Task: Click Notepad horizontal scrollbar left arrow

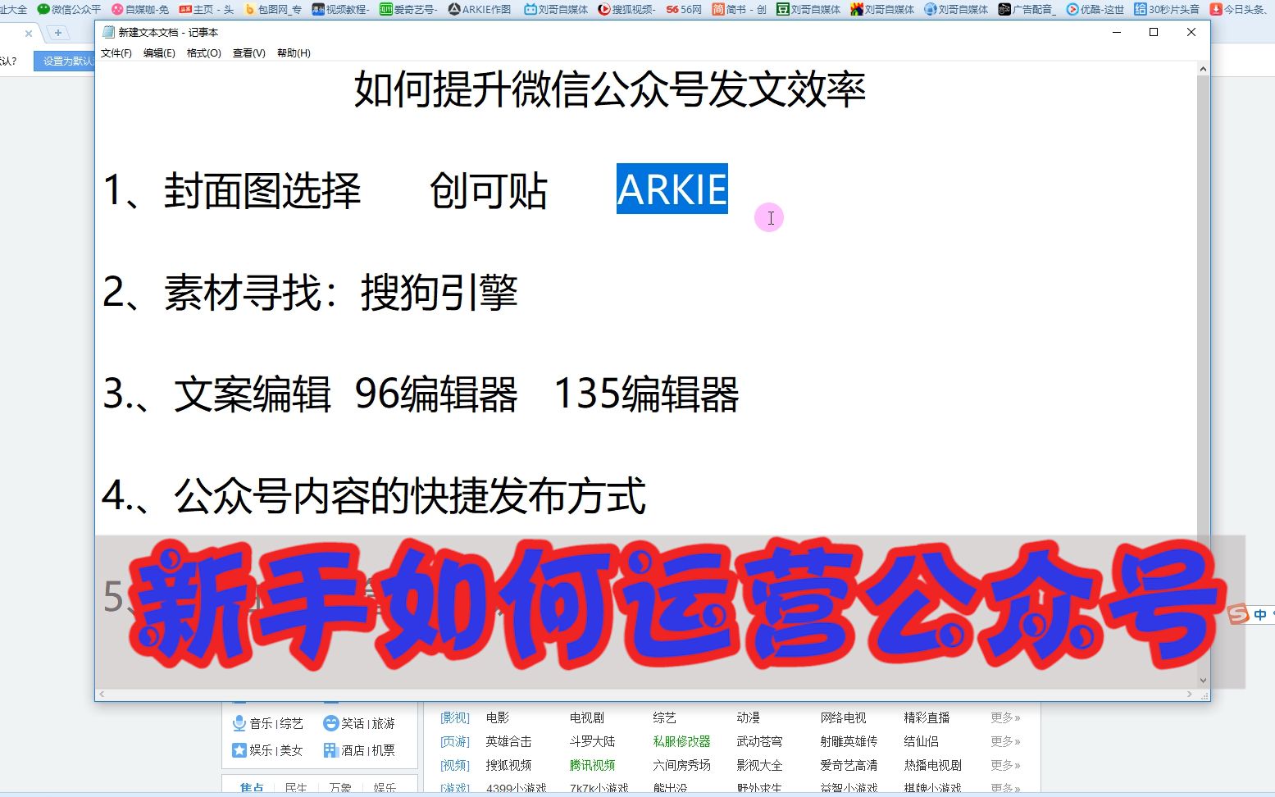Action: [102, 695]
